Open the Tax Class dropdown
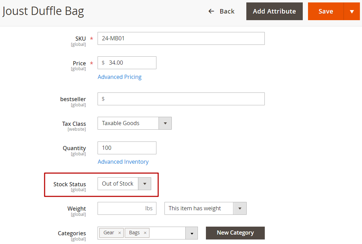 click(x=134, y=123)
